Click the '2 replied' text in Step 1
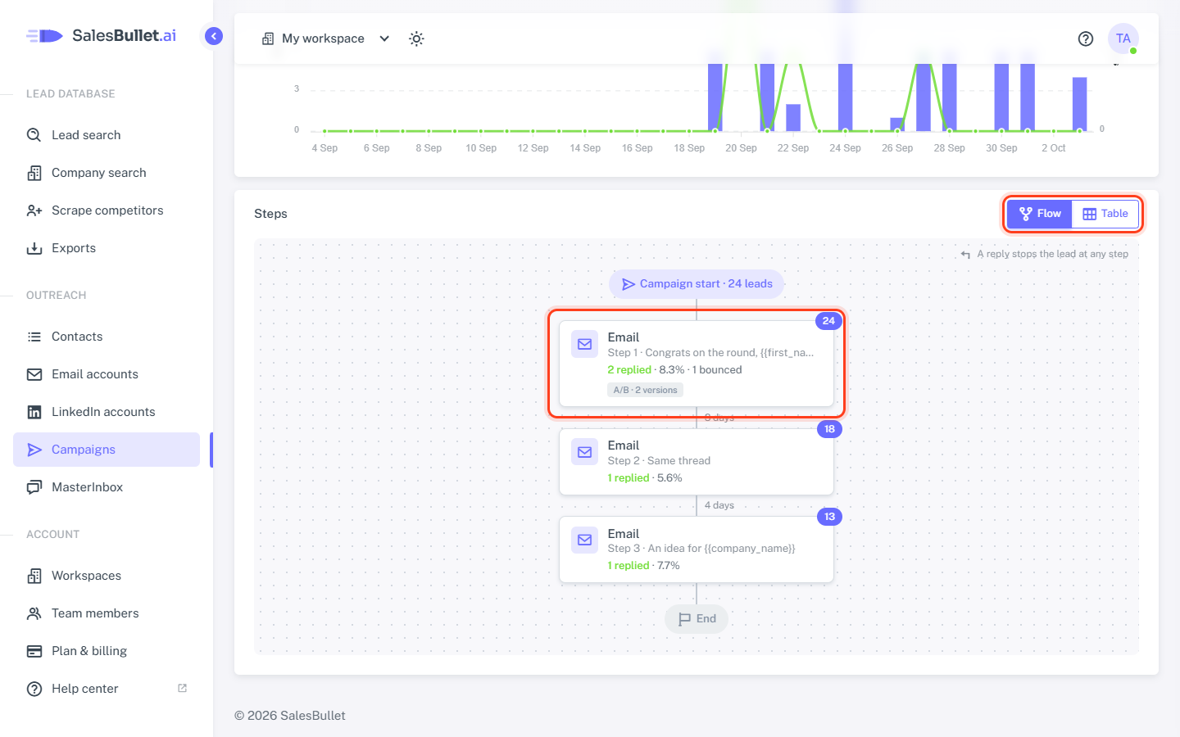The width and height of the screenshot is (1180, 737). click(x=629, y=370)
